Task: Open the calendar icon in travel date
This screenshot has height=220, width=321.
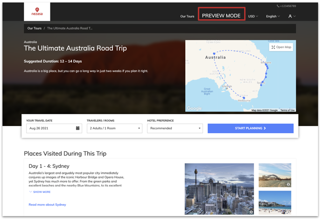Action: 77,128
